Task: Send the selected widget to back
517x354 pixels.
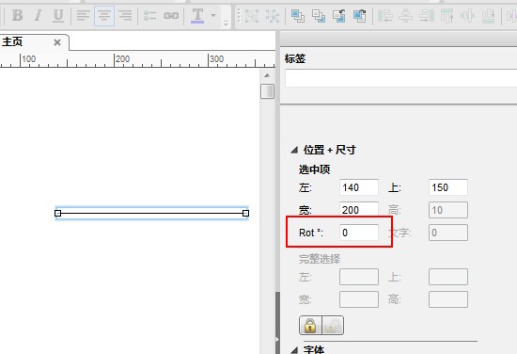Action: [x=319, y=15]
